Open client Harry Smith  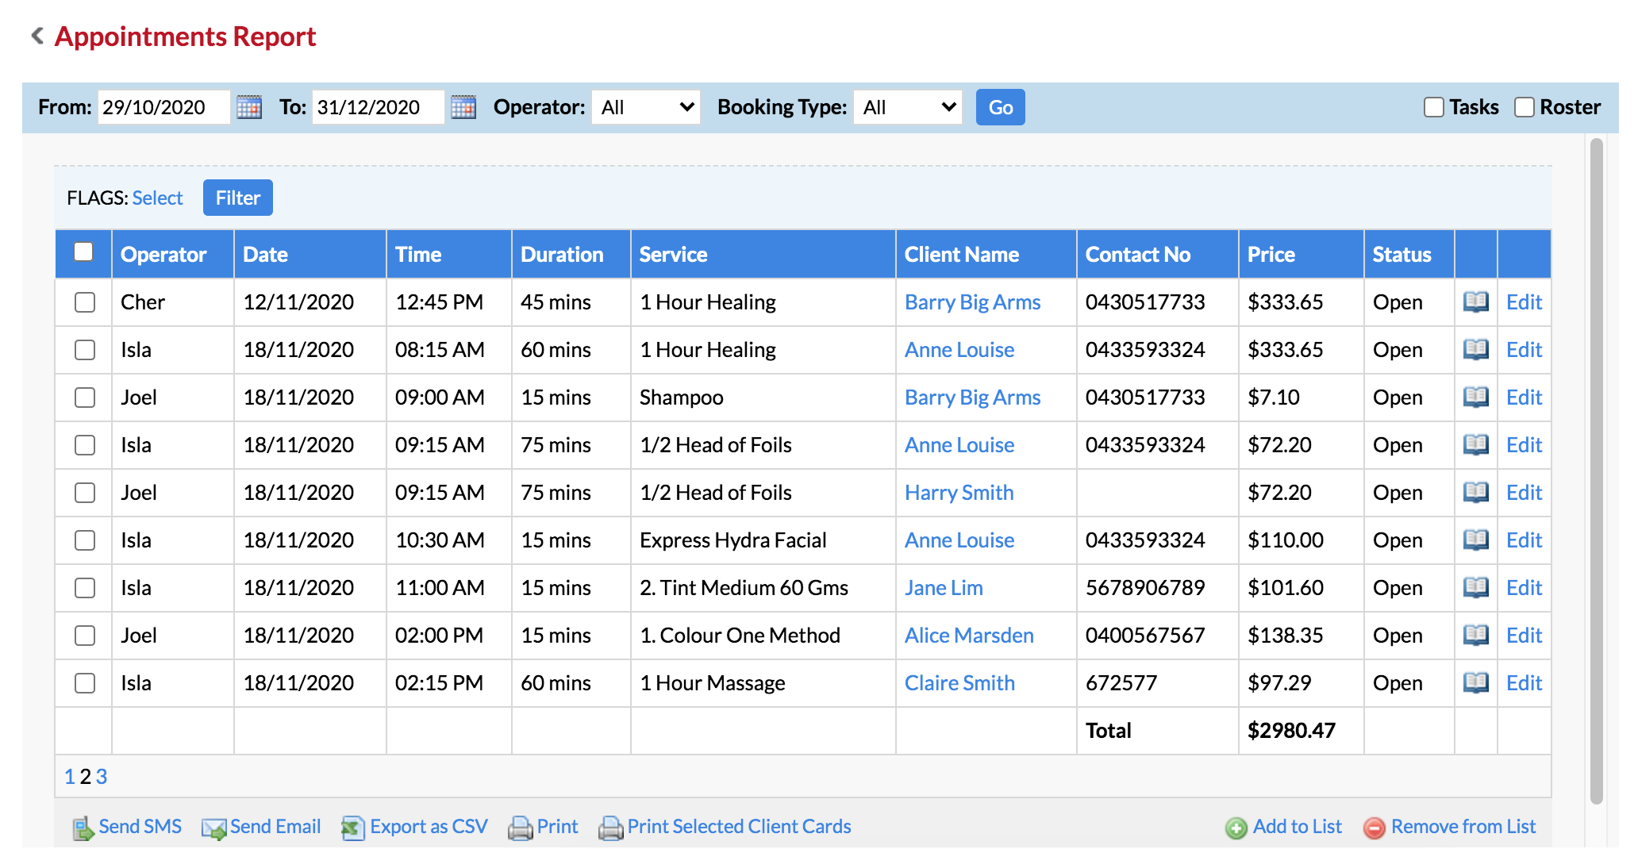(x=959, y=493)
